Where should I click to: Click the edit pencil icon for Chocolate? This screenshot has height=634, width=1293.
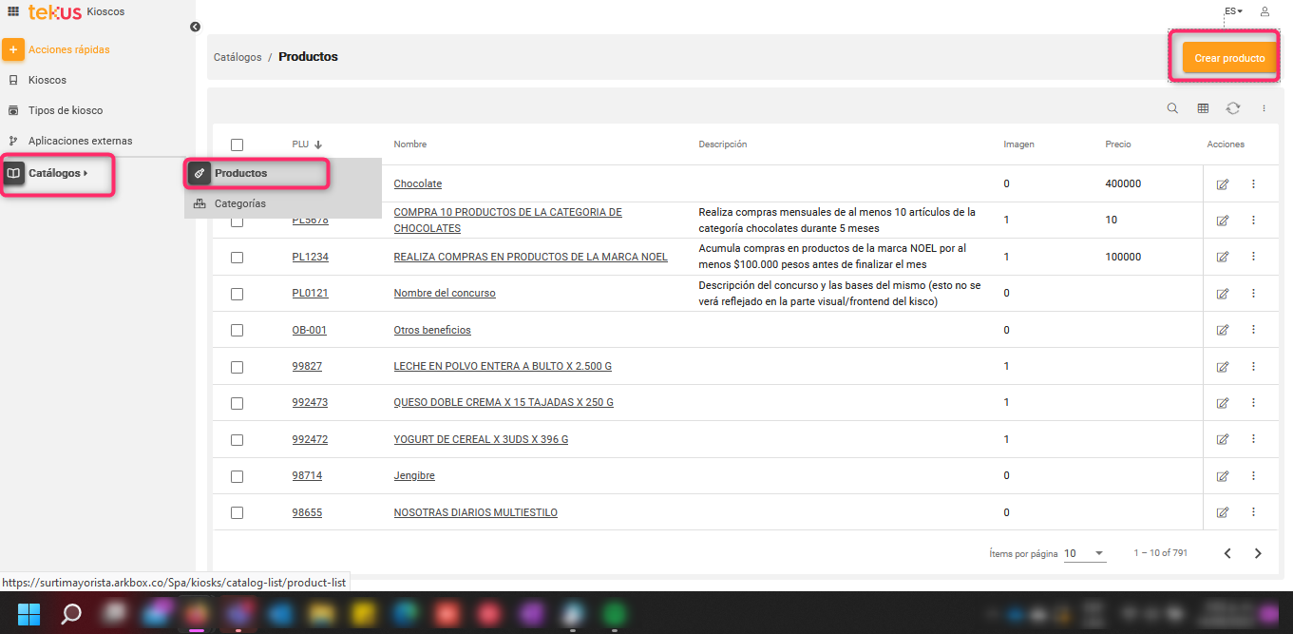(x=1223, y=183)
